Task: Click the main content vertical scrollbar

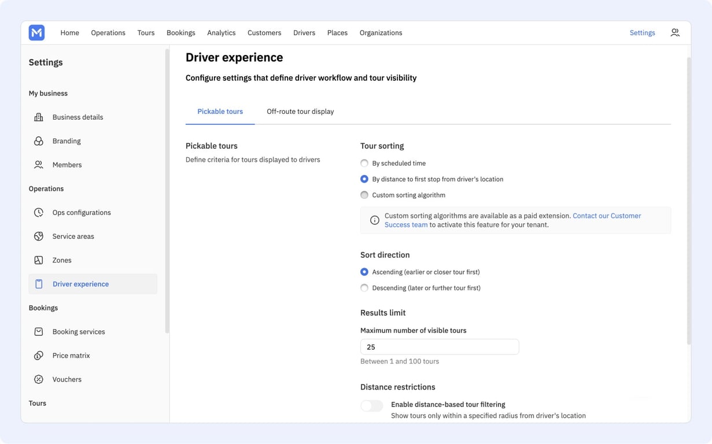Action: [x=689, y=201]
